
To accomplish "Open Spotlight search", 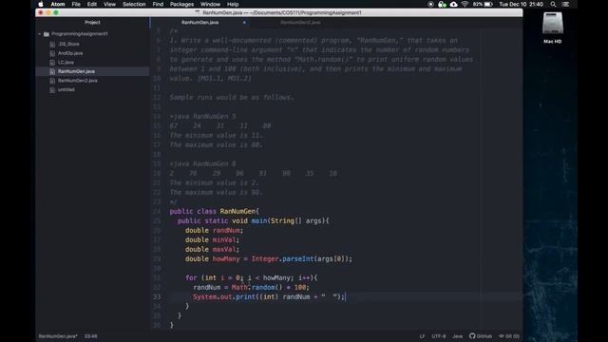I will point(553,4).
